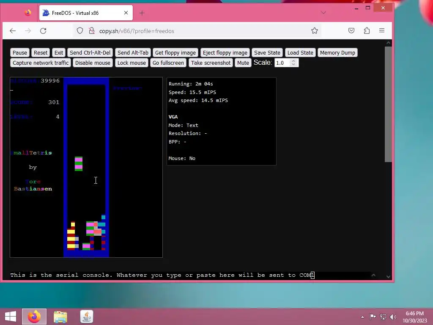This screenshot has height=325, width=433.
Task: Click the Firefox View icon in tab strip
Action: (27, 13)
